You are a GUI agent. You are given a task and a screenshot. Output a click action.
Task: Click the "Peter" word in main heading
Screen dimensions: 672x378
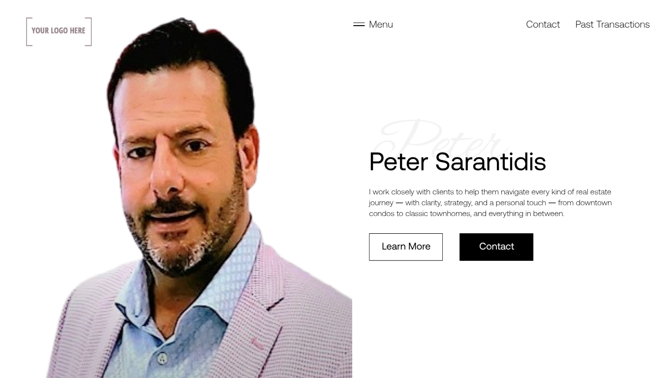[x=398, y=161]
